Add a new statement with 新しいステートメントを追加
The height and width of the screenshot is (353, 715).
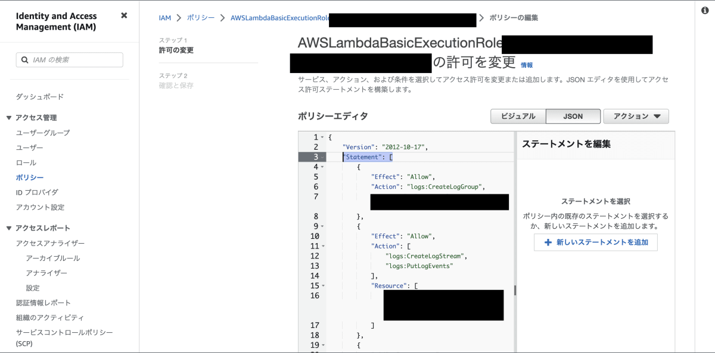[596, 242]
